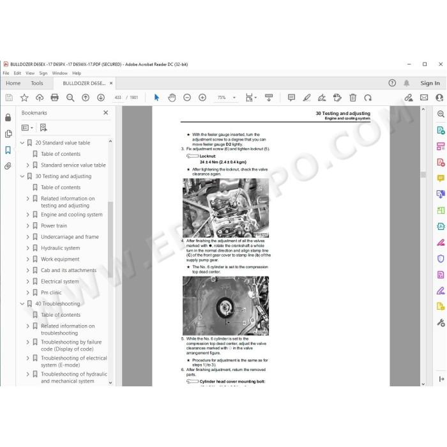
Task: Activate the Hand pan tool
Action: [x=172, y=98]
